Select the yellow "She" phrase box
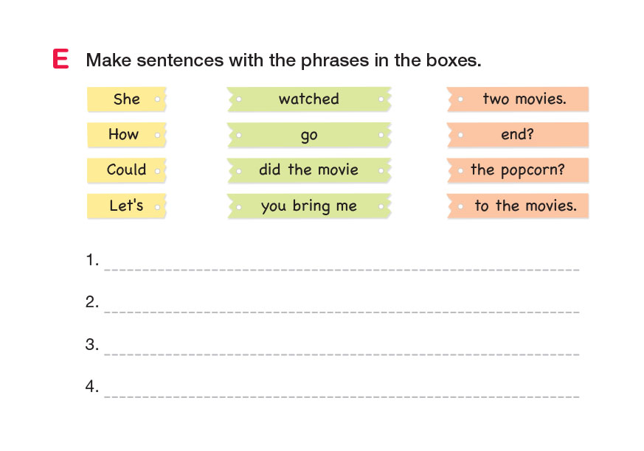644x451 pixels. (x=126, y=99)
